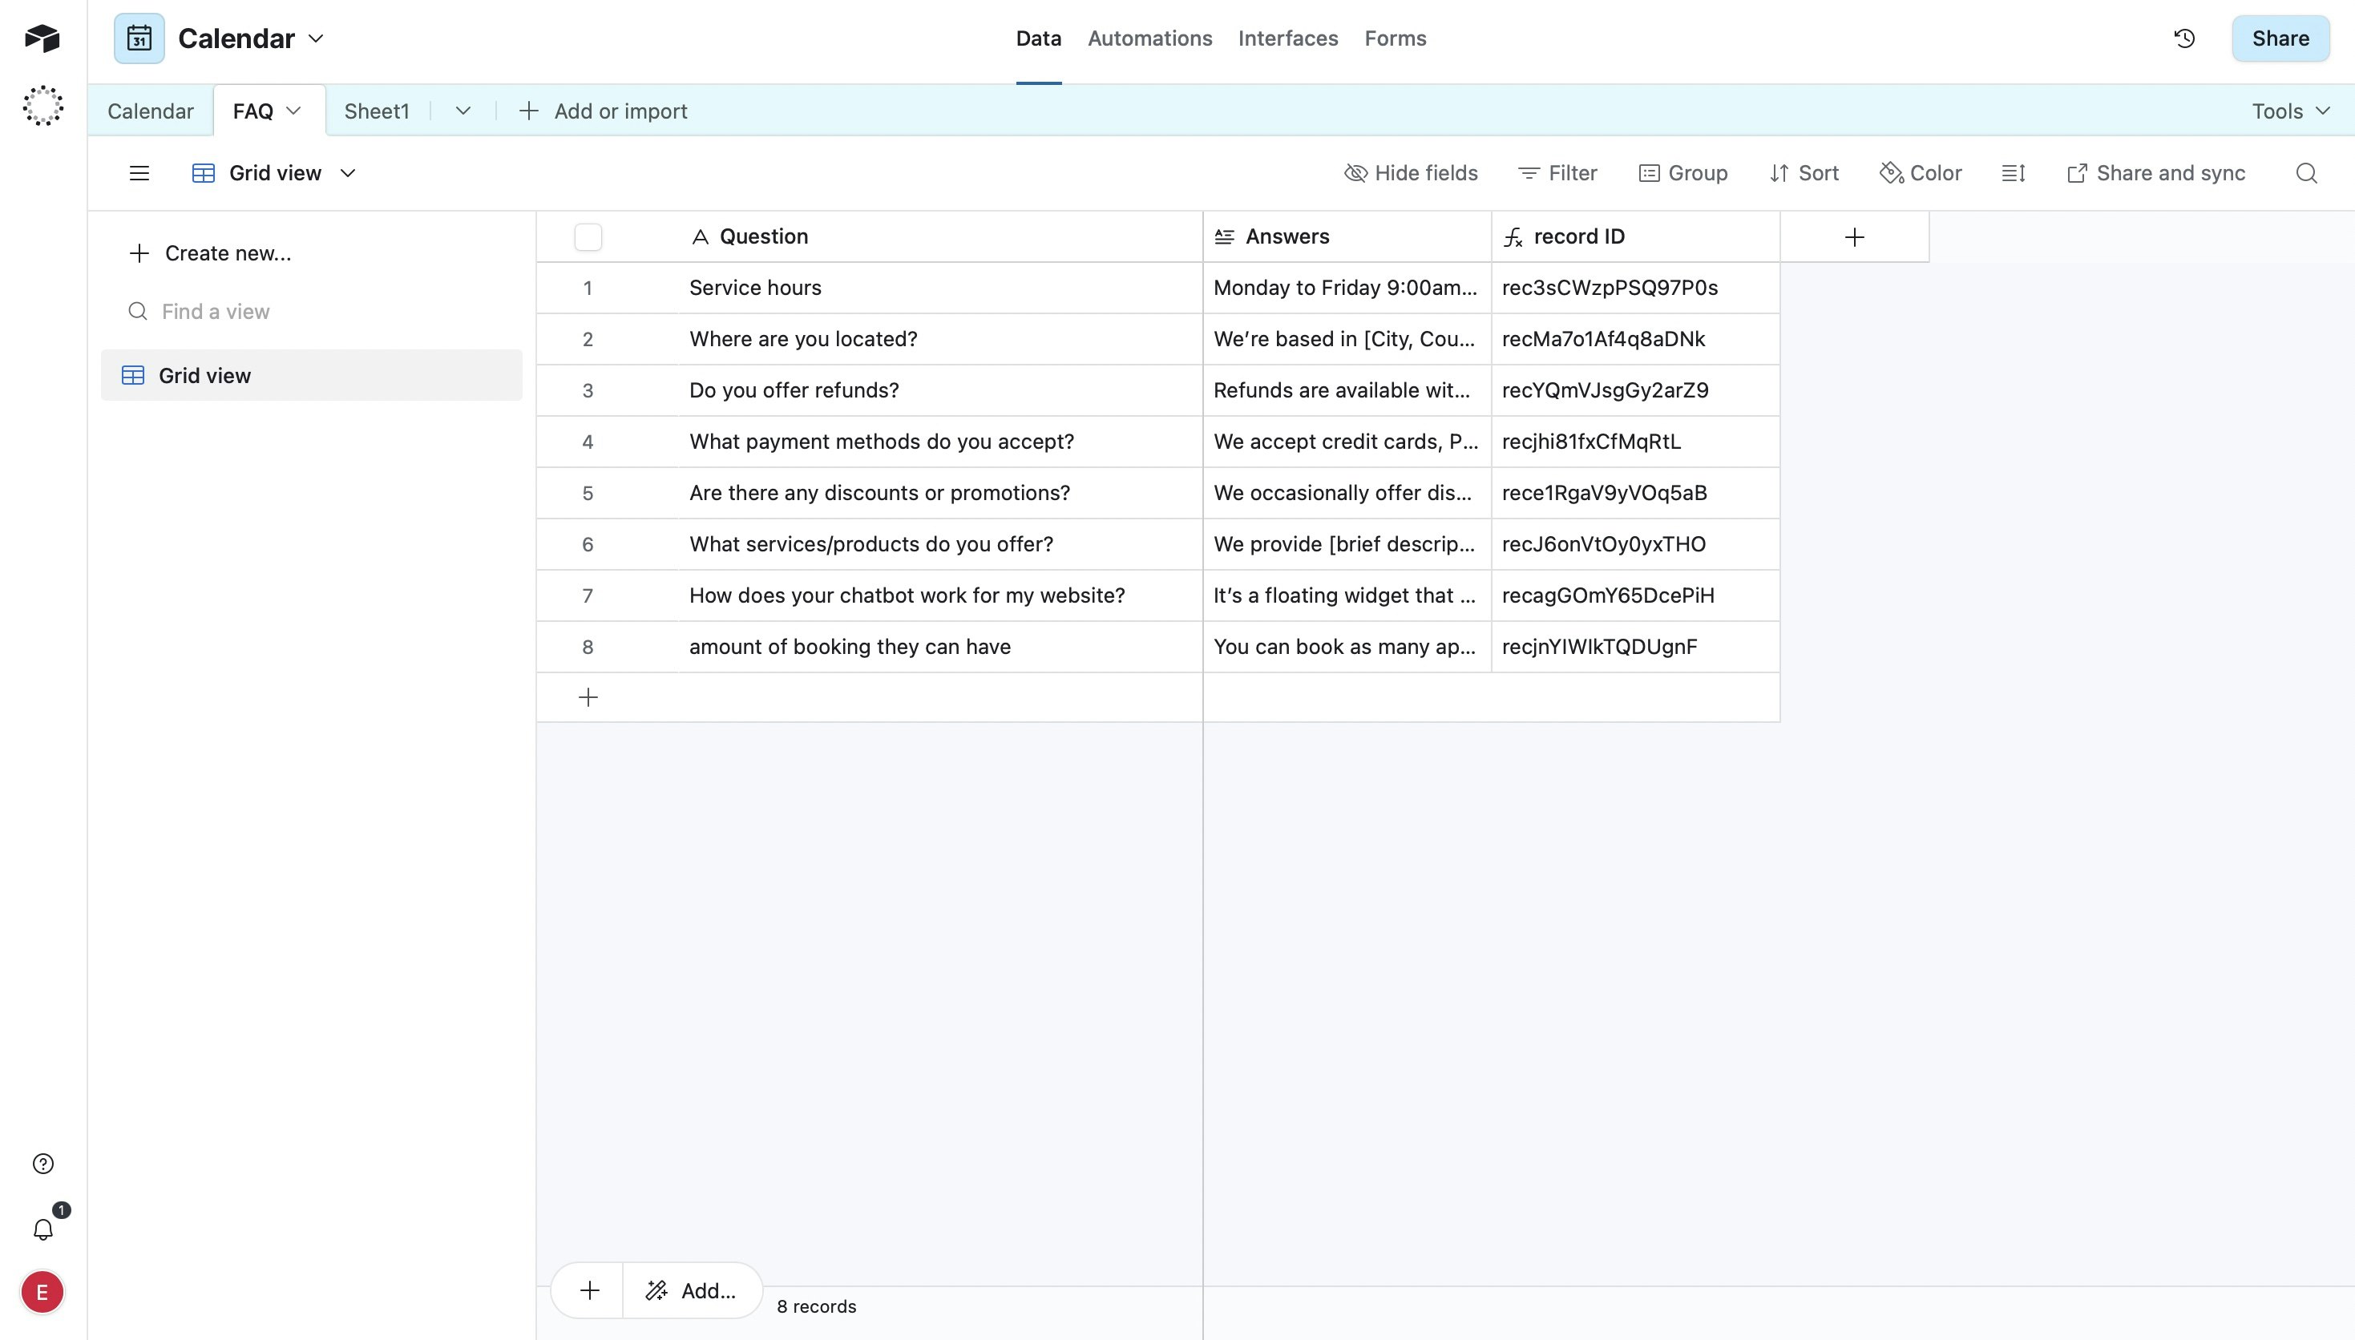Select 'amount of booking they can have' cell
Screen dimensions: 2355x1340
(x=939, y=647)
